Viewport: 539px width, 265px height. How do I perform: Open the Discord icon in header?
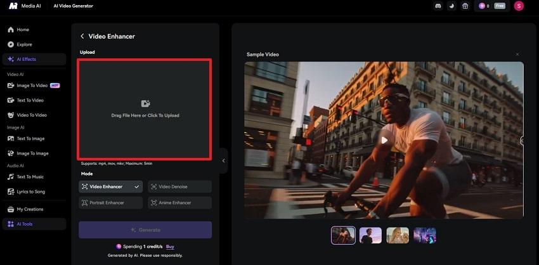pos(438,6)
